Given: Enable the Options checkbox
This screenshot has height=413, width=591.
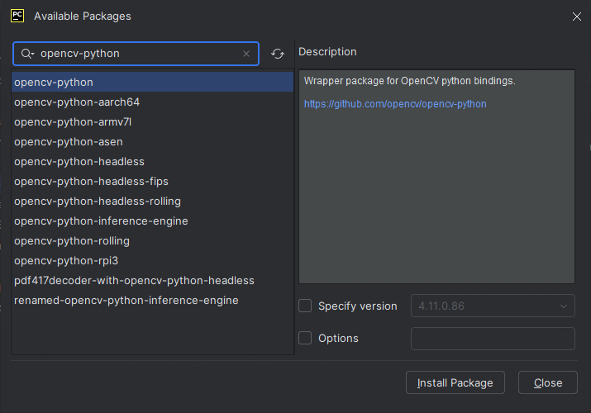Looking at the screenshot, I should pyautogui.click(x=305, y=338).
